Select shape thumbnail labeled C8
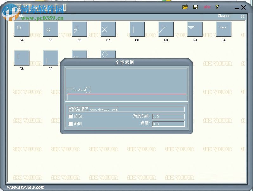Screen dimensions: 253x191 tap(166, 29)
